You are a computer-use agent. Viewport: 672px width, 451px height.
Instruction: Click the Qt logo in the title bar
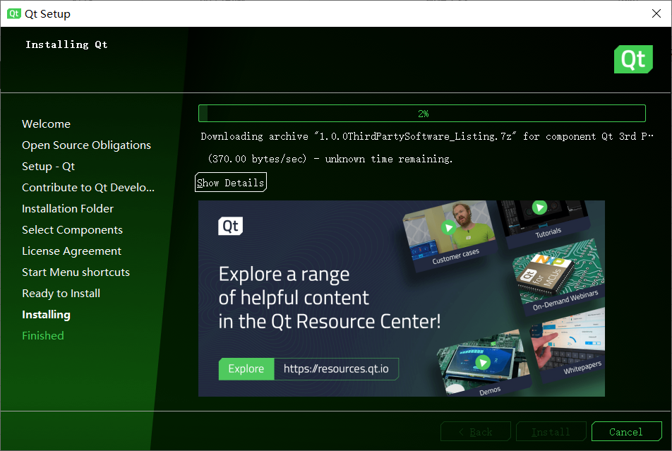tap(13, 13)
